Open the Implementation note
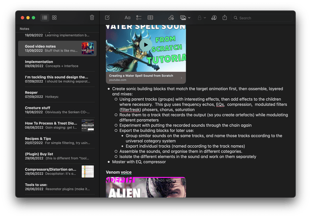 click(x=57, y=64)
